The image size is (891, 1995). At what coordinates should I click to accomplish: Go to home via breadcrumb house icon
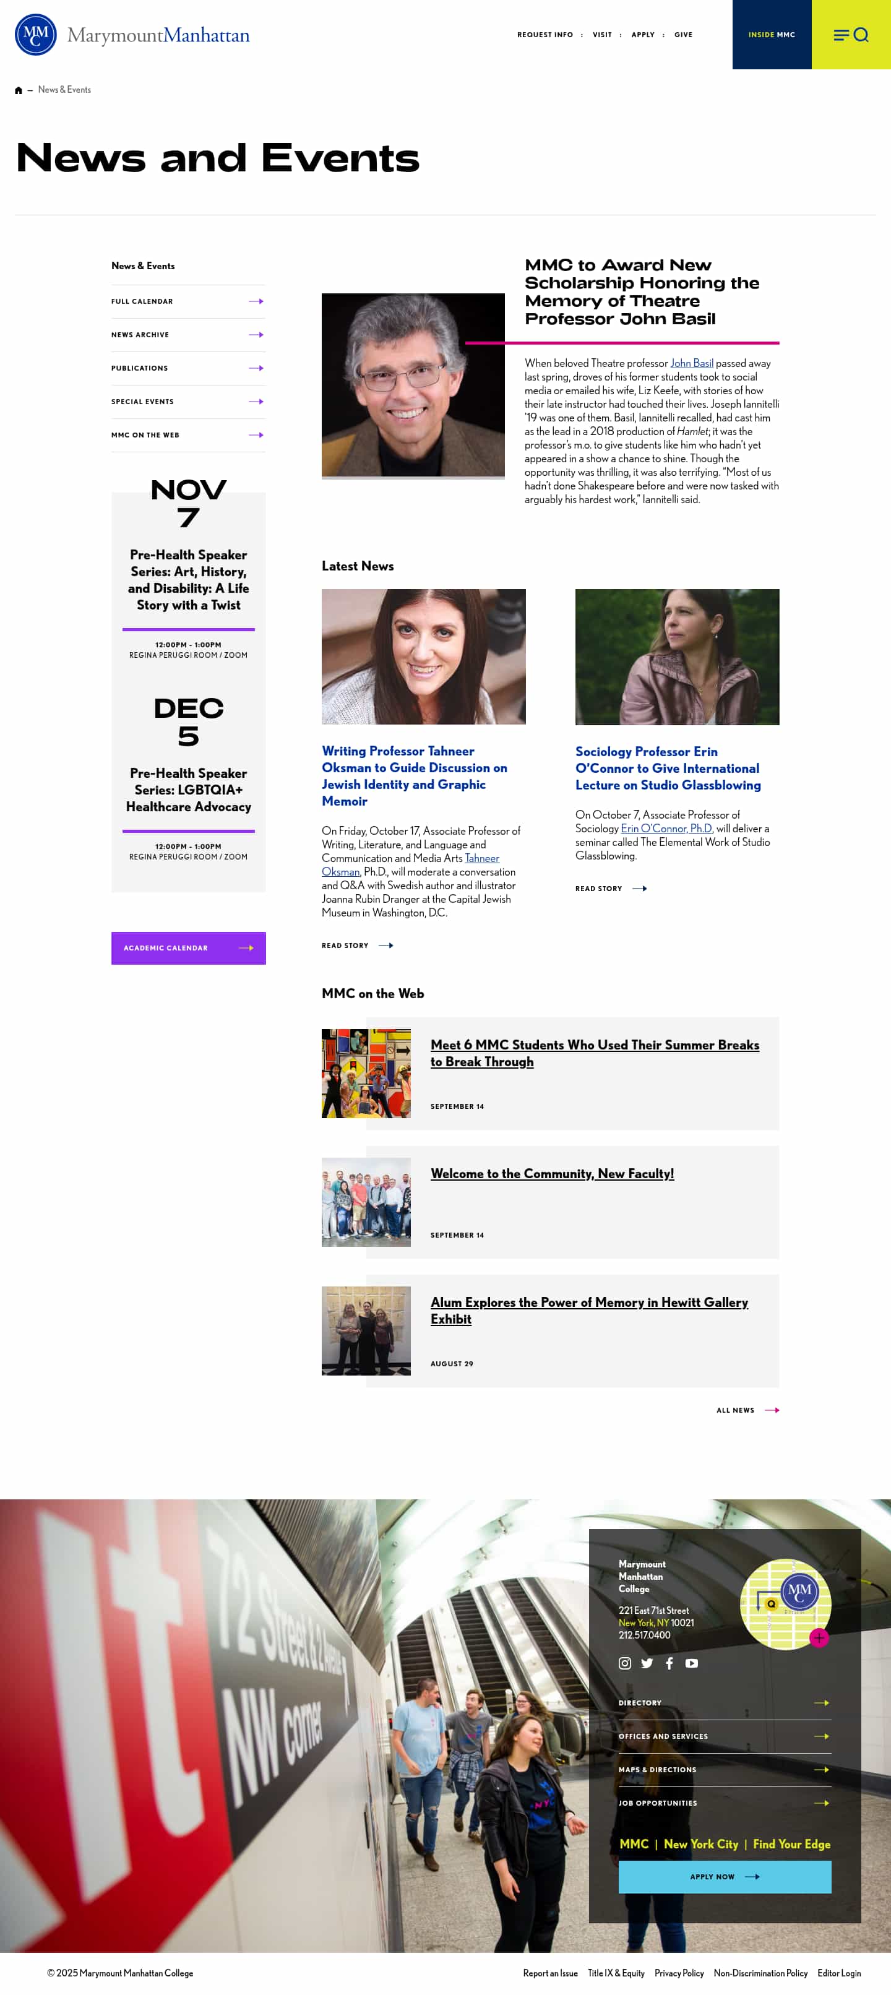pos(19,90)
